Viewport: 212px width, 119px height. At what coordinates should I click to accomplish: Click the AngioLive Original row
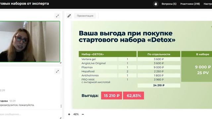[130, 63]
